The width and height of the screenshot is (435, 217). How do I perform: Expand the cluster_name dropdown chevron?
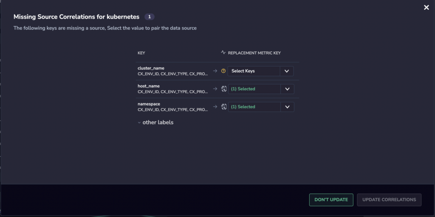pyautogui.click(x=287, y=71)
